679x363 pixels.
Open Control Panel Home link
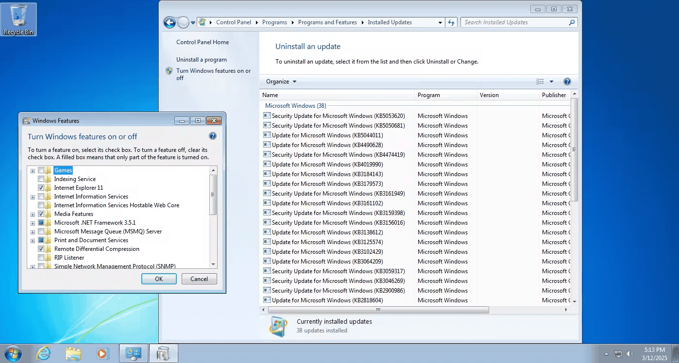click(203, 42)
